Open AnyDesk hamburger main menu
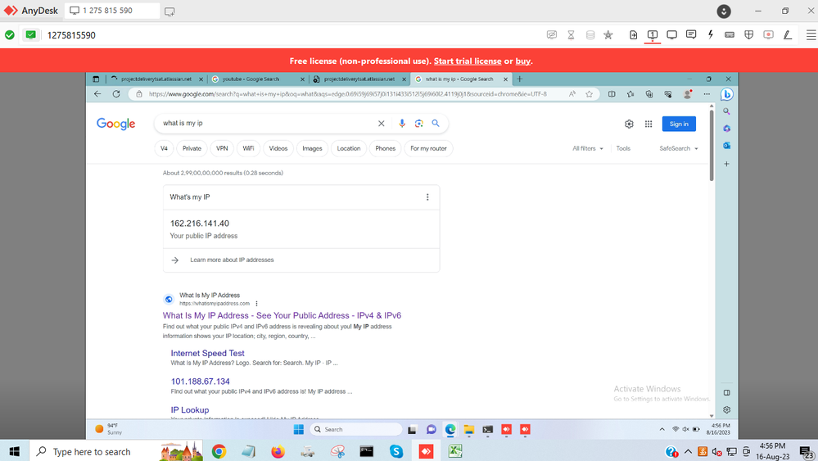818x461 pixels. coord(811,35)
